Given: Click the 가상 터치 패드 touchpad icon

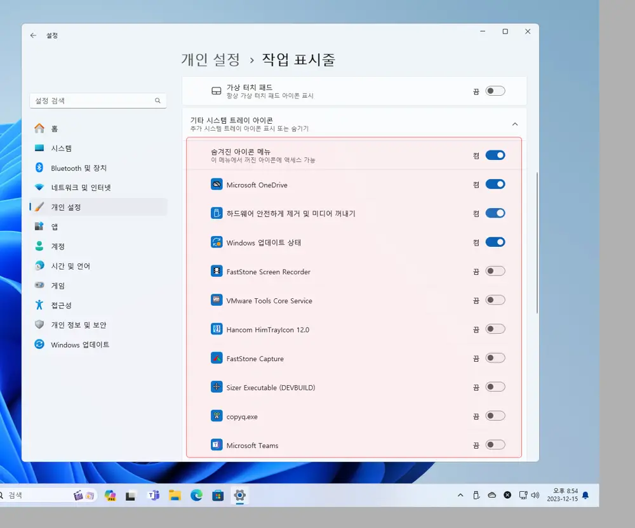Looking at the screenshot, I should pyautogui.click(x=217, y=91).
